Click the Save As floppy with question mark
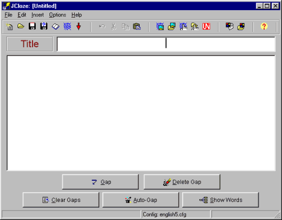The height and width of the screenshot is (220, 282). pyautogui.click(x=44, y=27)
